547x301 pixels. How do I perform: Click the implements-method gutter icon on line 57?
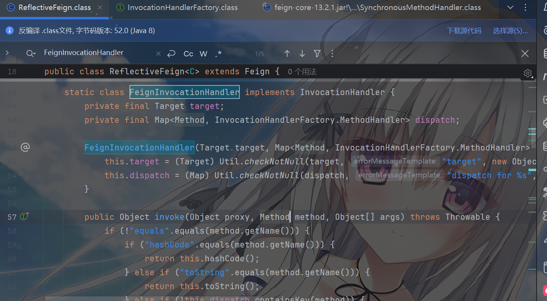(25, 217)
